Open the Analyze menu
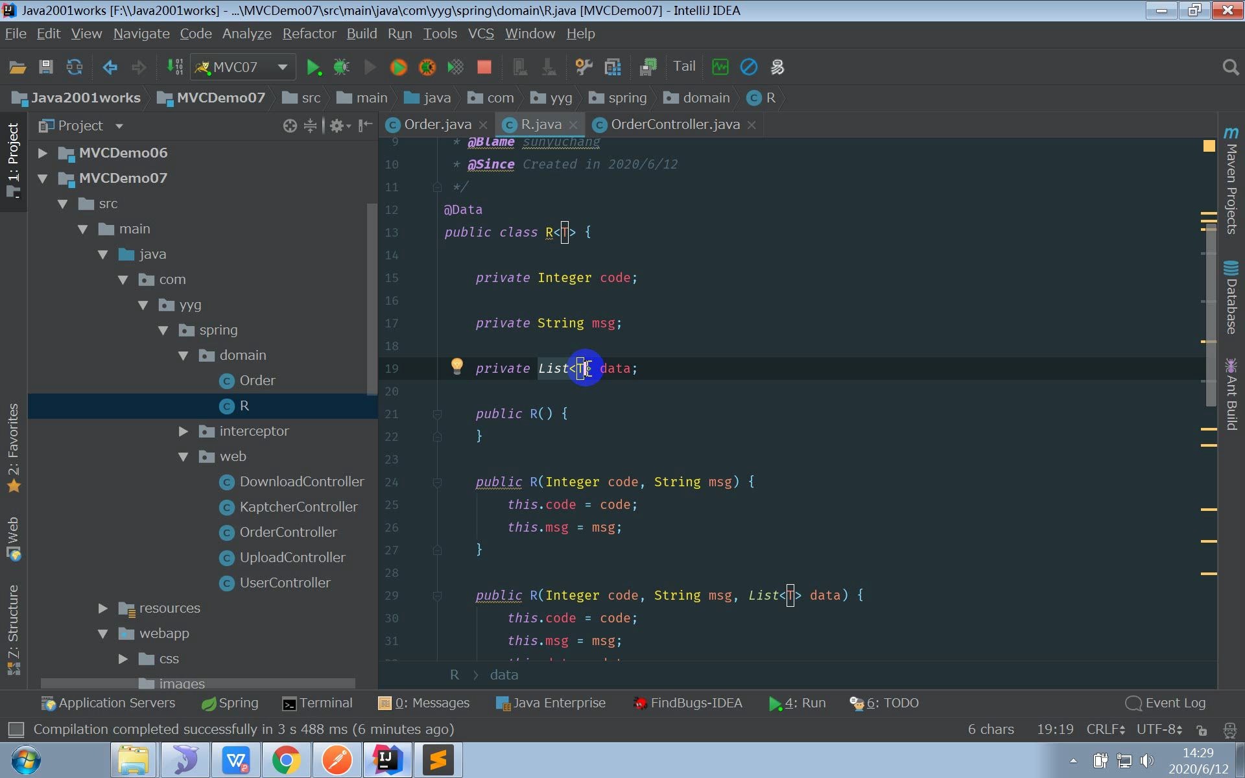The height and width of the screenshot is (778, 1245). (x=246, y=34)
